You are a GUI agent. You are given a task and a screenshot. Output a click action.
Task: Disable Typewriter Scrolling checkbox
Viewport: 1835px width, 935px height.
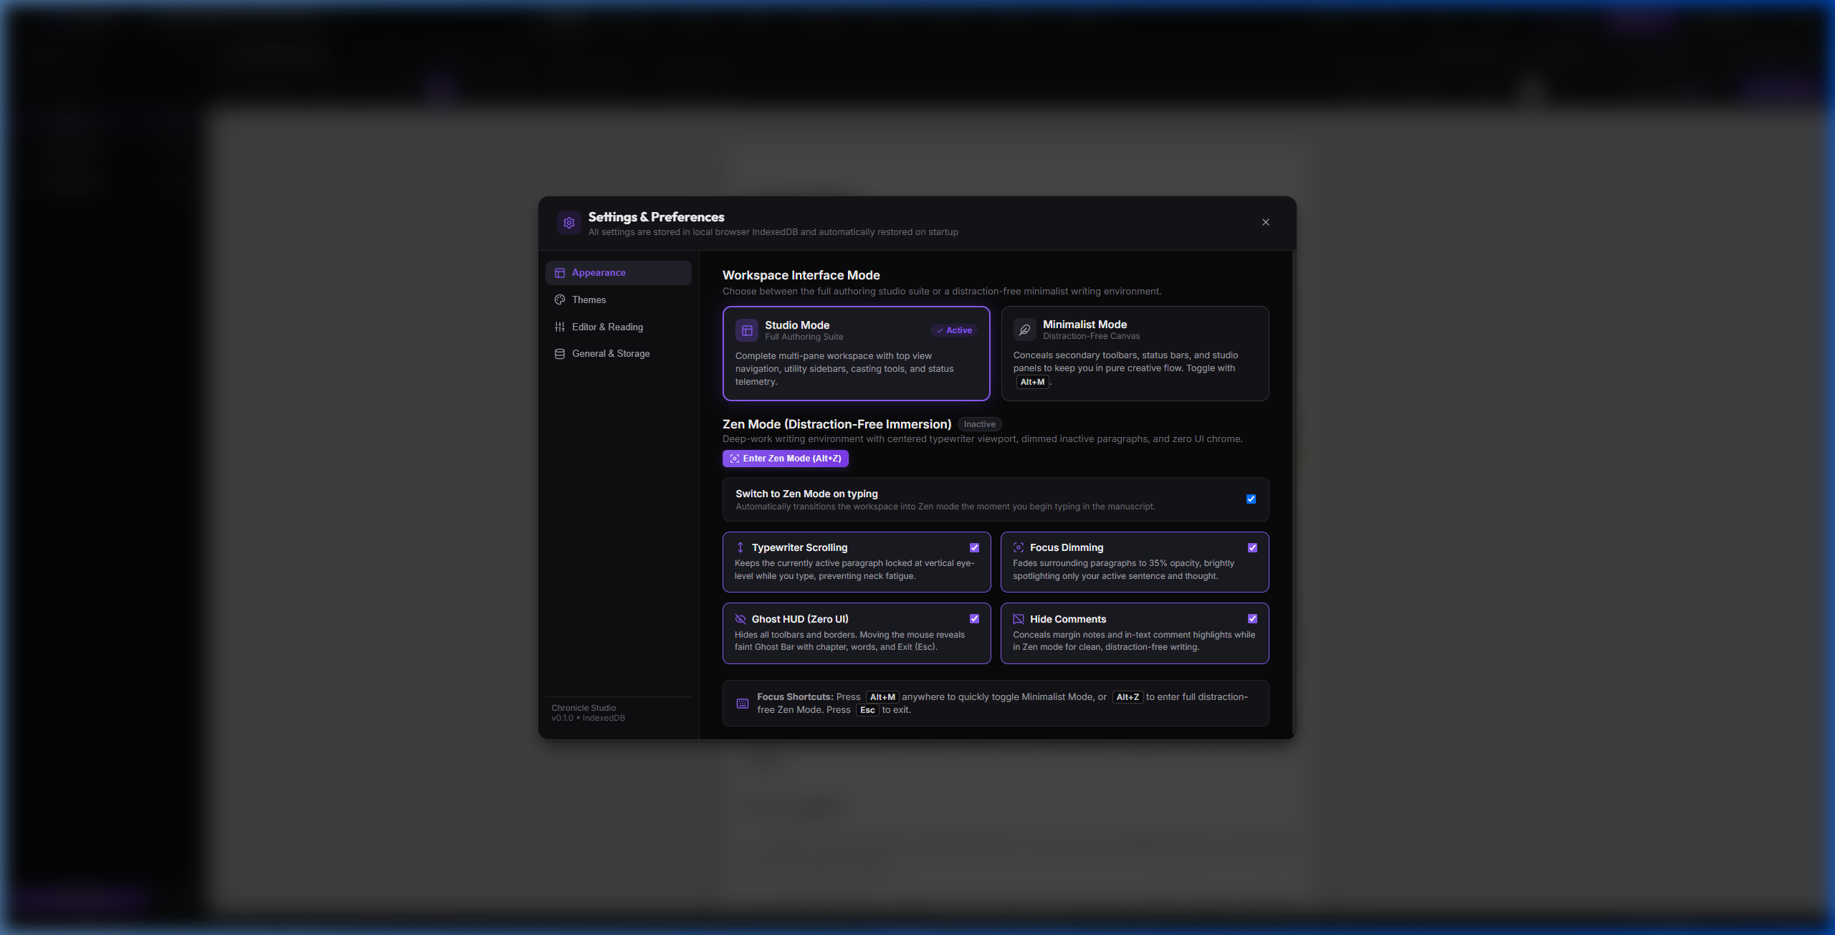coord(975,548)
